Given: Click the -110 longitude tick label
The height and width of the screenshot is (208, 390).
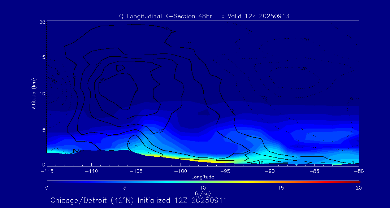Looking at the screenshot, I should (x=91, y=172).
